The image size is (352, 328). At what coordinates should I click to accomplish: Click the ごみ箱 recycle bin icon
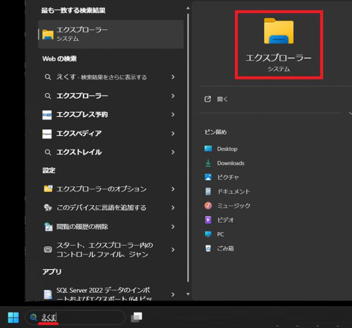coord(208,248)
